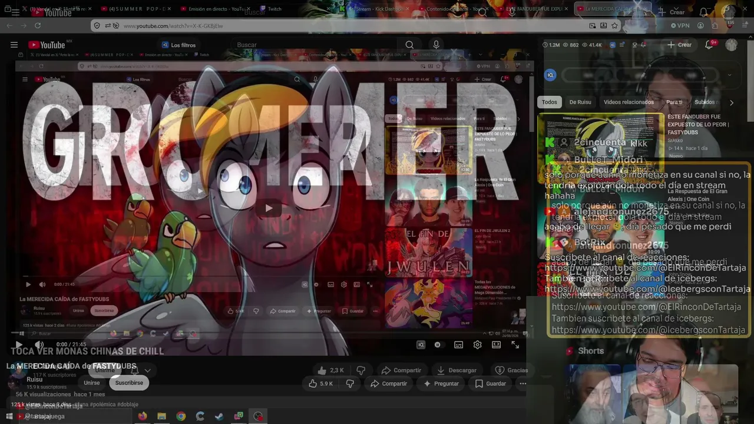Mute the video volume speaker
754x424 pixels.
[x=39, y=344]
